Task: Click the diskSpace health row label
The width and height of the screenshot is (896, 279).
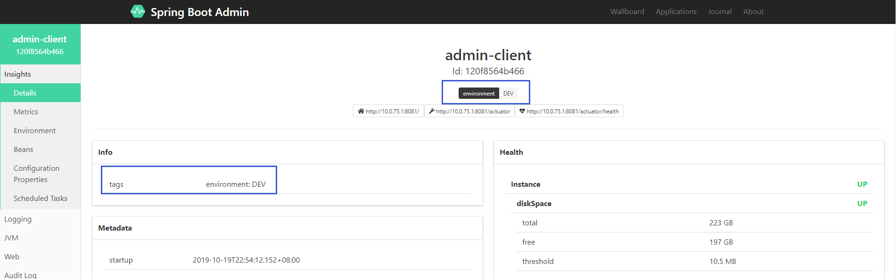Action: pyautogui.click(x=534, y=203)
